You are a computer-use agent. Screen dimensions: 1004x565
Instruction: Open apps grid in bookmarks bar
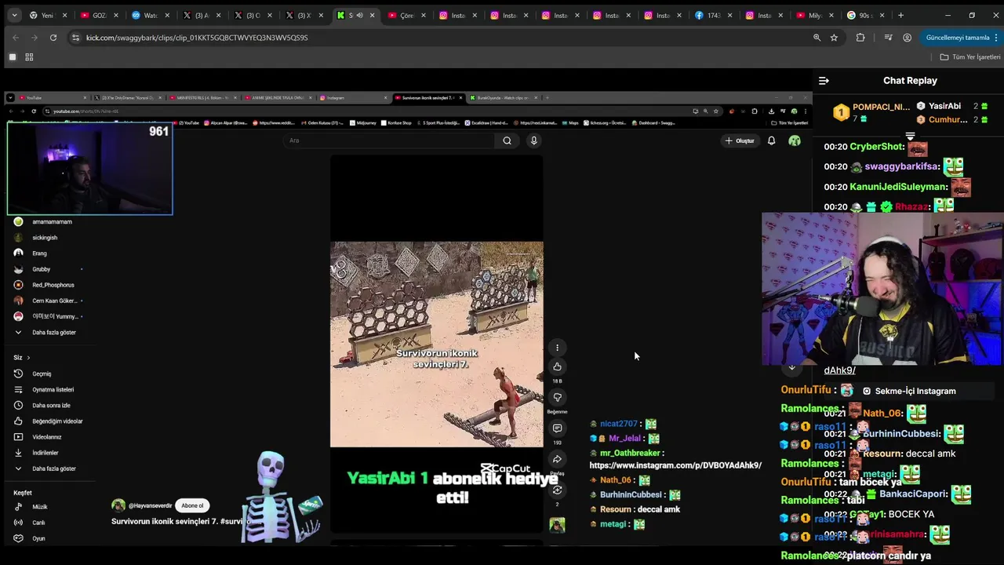(x=29, y=57)
